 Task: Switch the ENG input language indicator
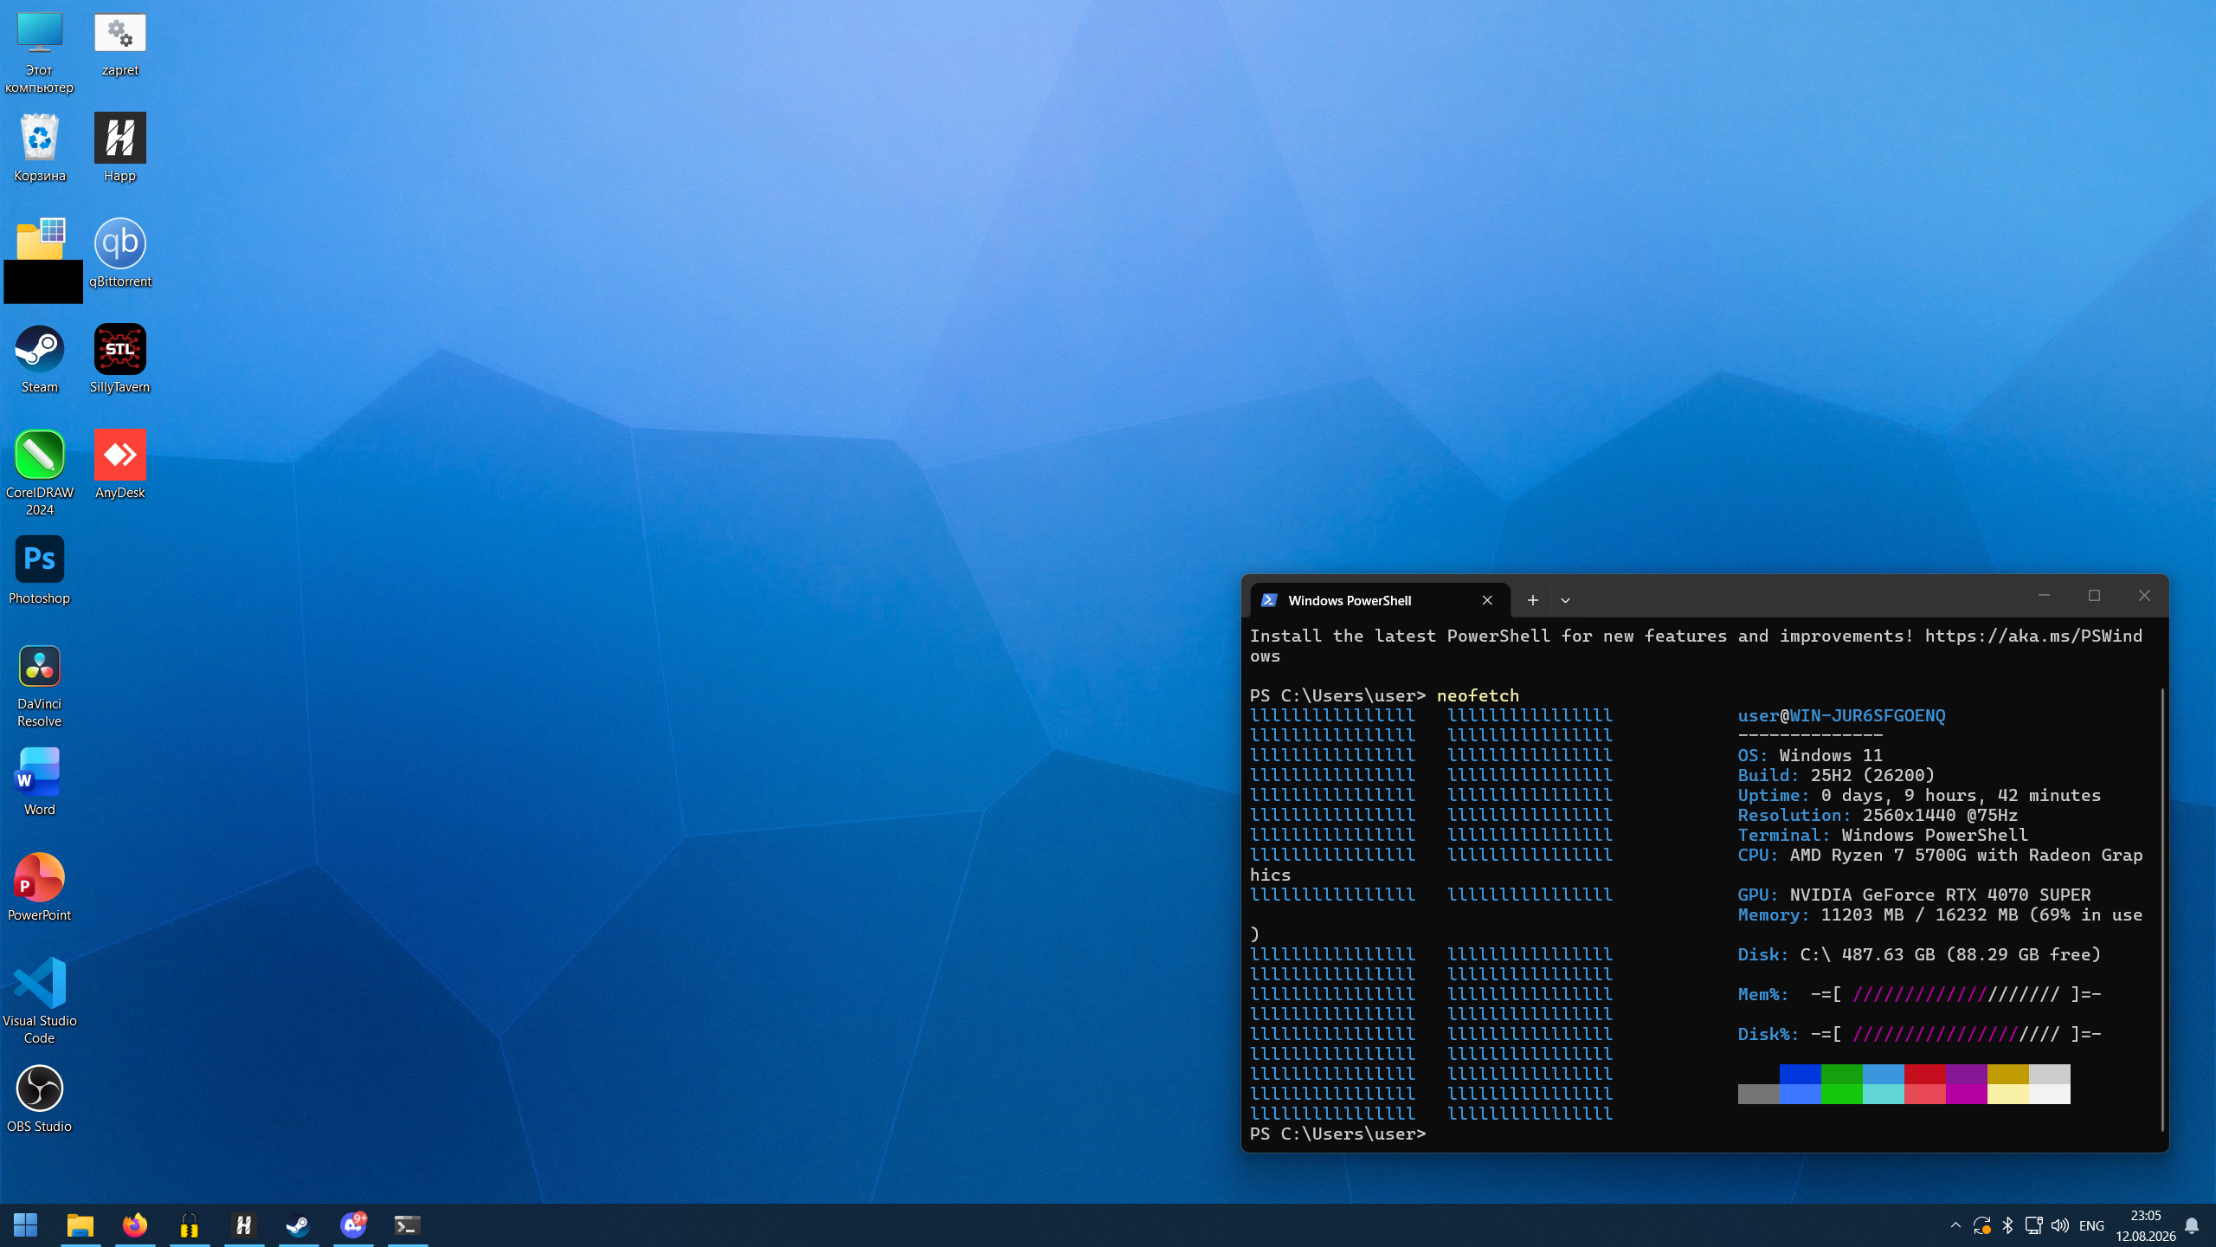(x=2091, y=1225)
